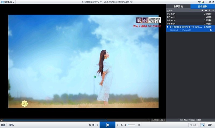
Task: Open the 全部 filter dropdown
Action: coord(170,10)
